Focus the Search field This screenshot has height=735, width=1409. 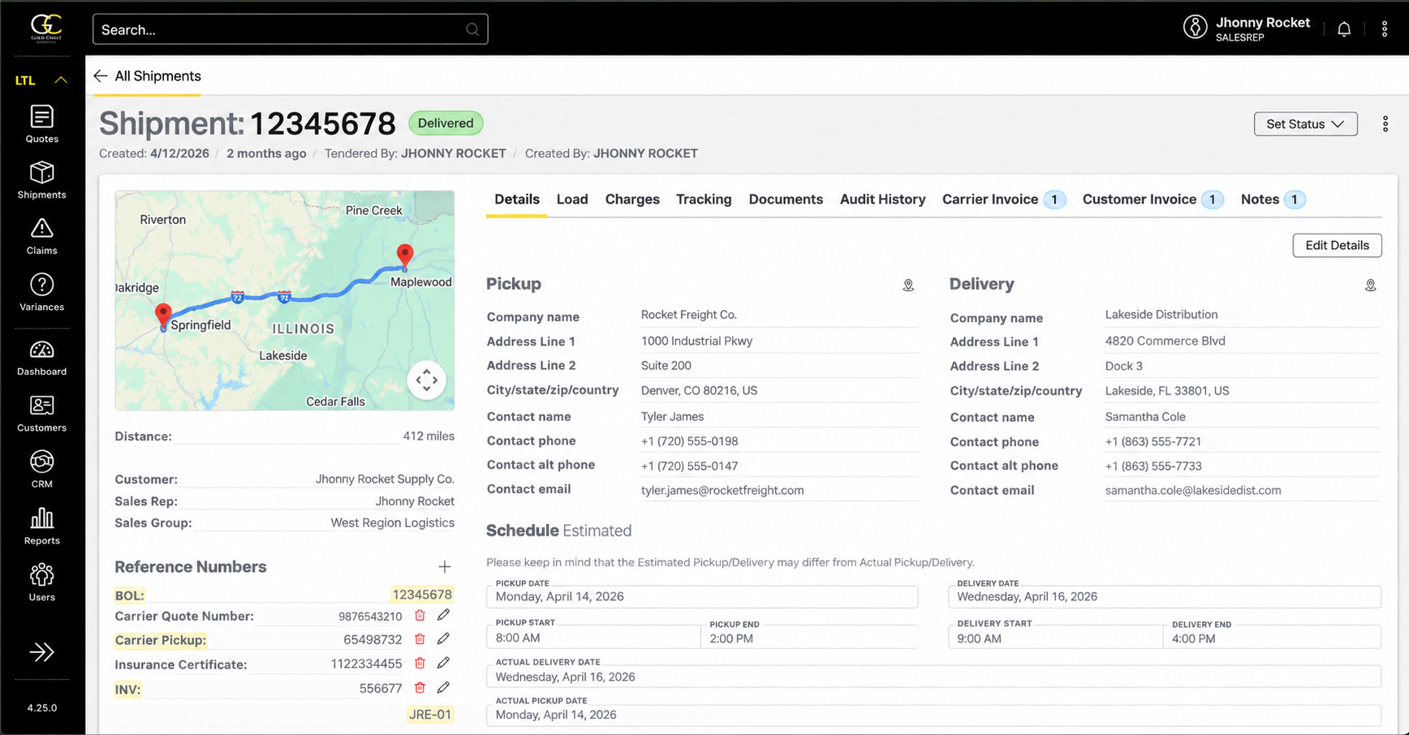(x=290, y=29)
